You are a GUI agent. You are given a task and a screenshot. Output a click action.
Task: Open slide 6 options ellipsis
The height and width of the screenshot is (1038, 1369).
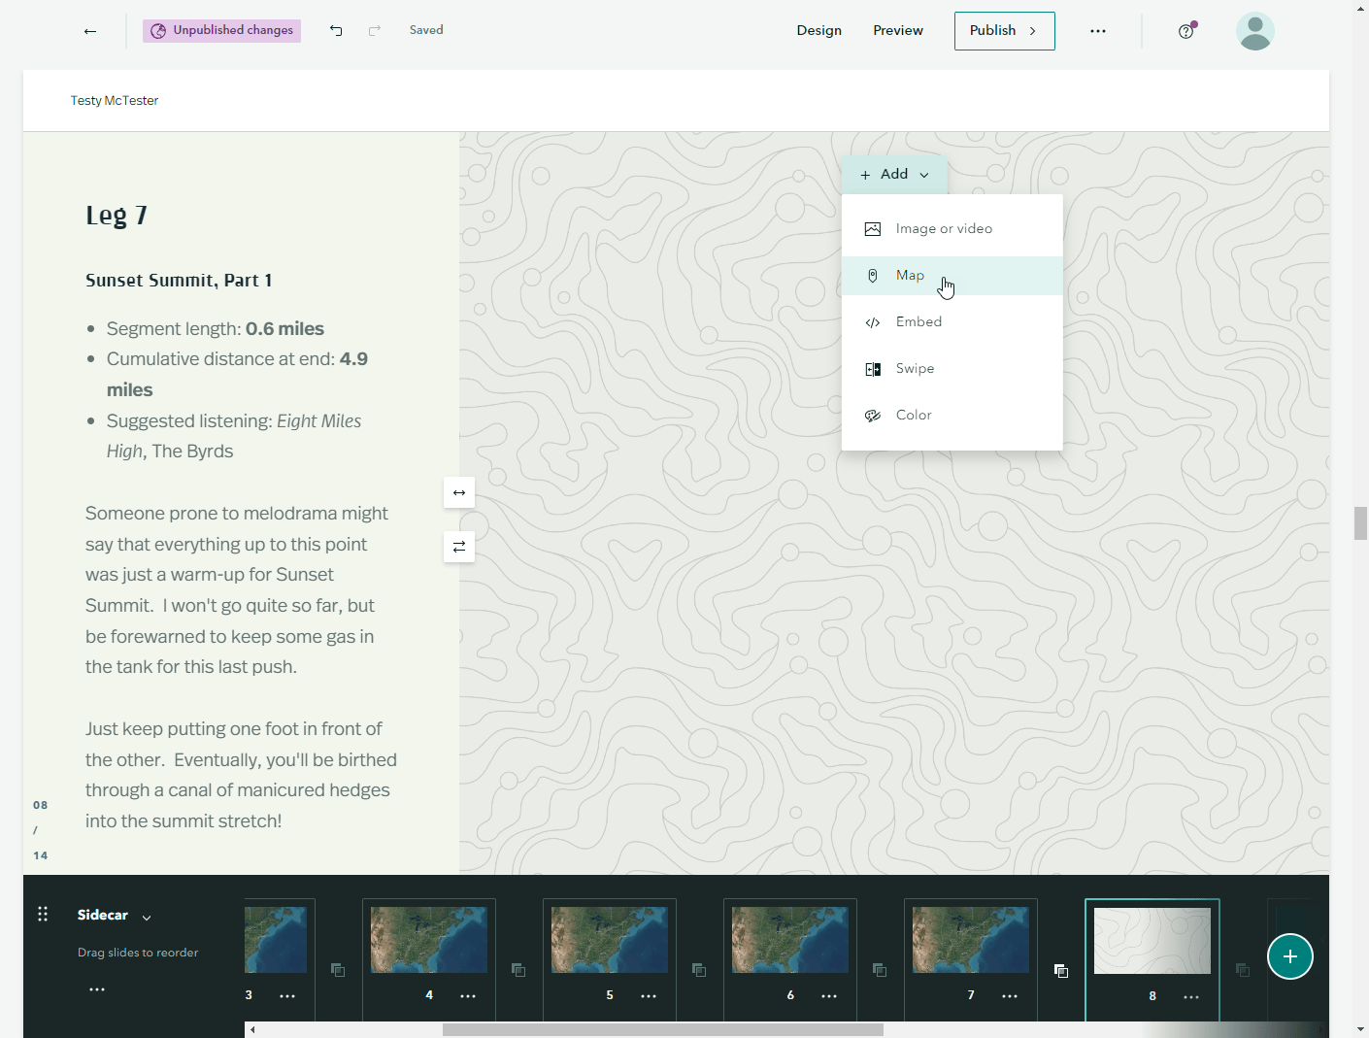coord(829,994)
